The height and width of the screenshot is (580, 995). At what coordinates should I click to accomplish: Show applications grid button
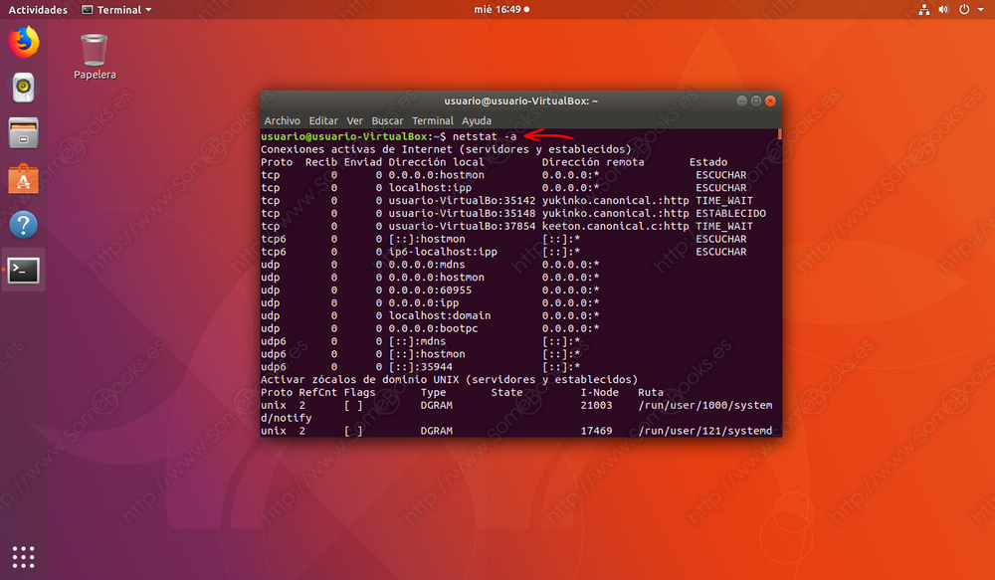24,556
